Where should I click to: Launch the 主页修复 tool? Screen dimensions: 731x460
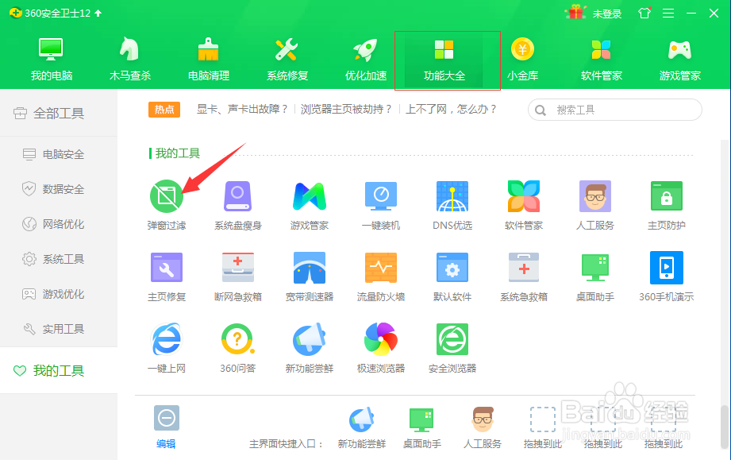coord(167,276)
